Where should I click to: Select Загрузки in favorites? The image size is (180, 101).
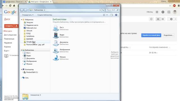[x=30, y=22]
